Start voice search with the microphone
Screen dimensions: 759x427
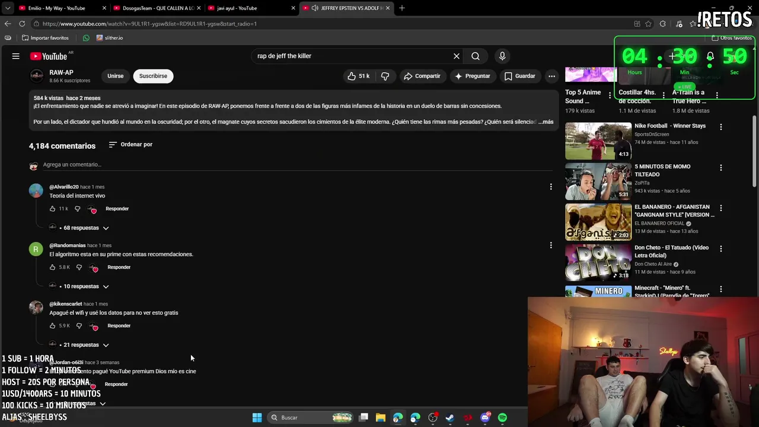point(502,56)
